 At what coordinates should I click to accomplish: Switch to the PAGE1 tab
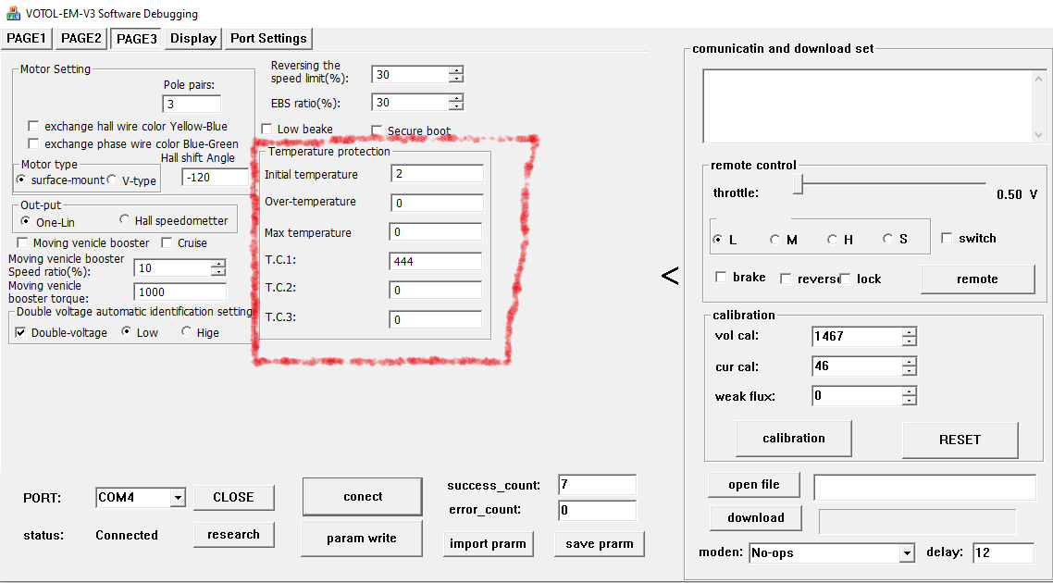(x=27, y=38)
